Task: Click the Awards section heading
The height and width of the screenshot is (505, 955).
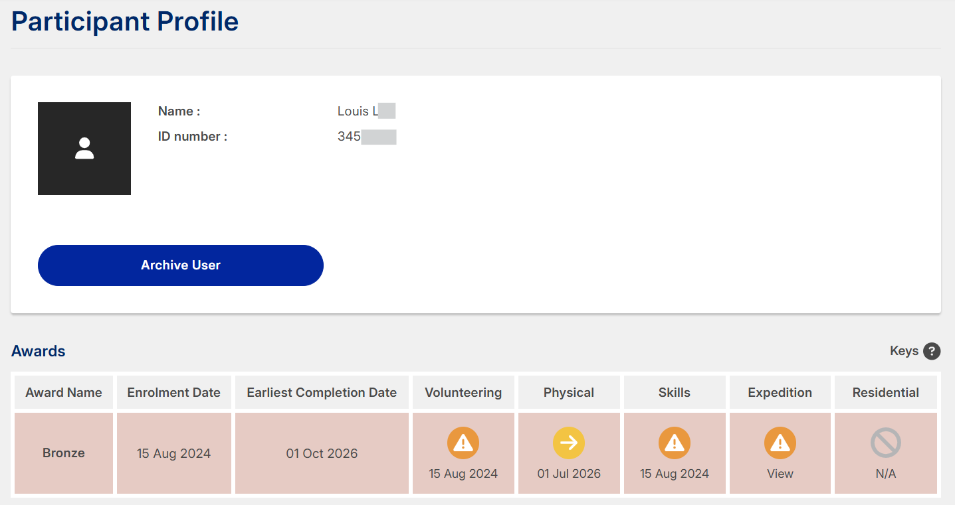Action: point(39,351)
